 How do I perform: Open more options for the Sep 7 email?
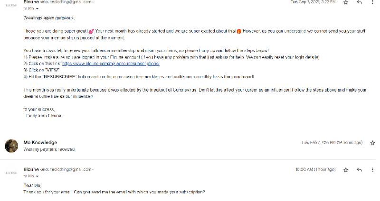(x=372, y=2)
